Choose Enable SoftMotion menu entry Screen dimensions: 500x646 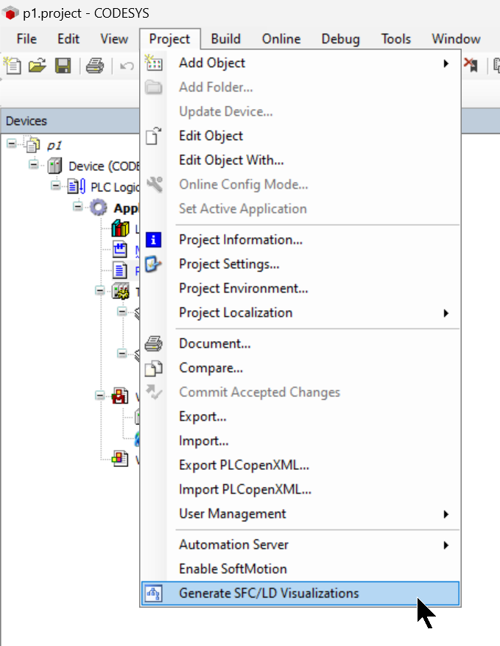[300, 569]
